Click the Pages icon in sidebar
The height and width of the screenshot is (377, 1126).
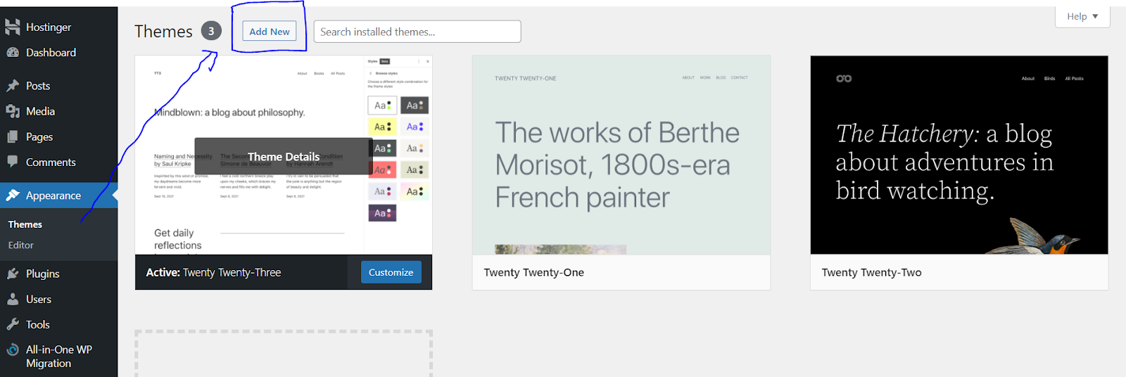(x=13, y=137)
